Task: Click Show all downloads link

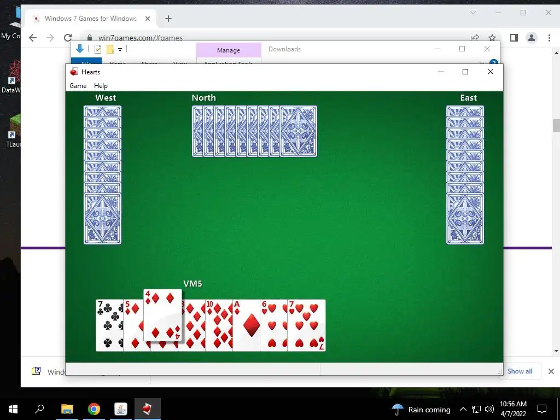Action: pos(520,371)
